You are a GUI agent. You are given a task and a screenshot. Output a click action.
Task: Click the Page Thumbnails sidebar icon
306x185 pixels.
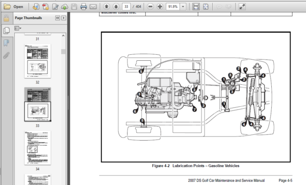tap(6, 30)
